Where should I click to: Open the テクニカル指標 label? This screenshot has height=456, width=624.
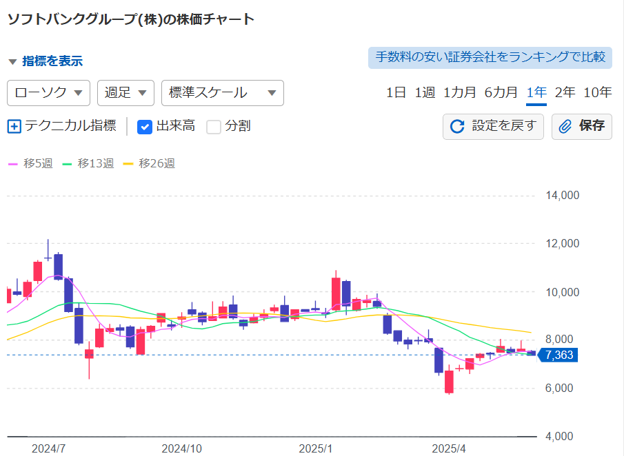click(70, 126)
